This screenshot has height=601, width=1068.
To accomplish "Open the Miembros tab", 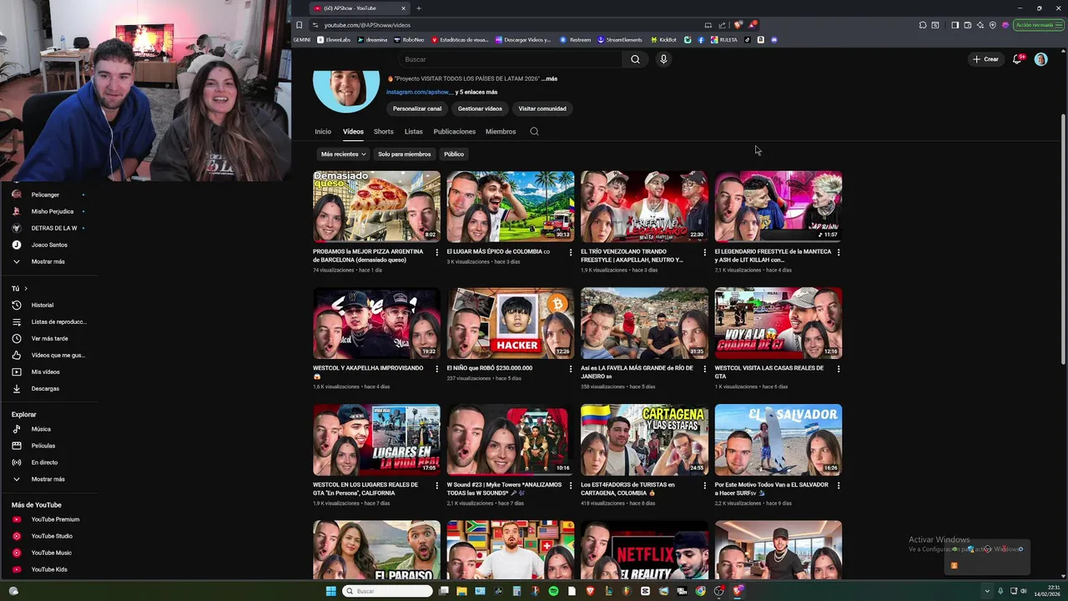I will click(501, 131).
